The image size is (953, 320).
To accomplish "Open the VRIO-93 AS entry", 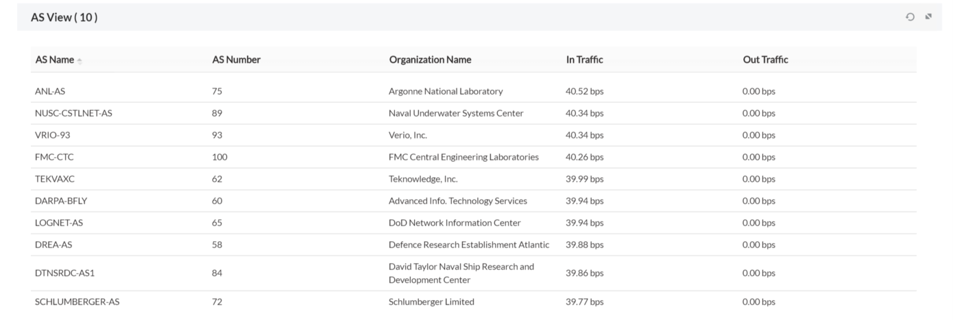I will 53,135.
